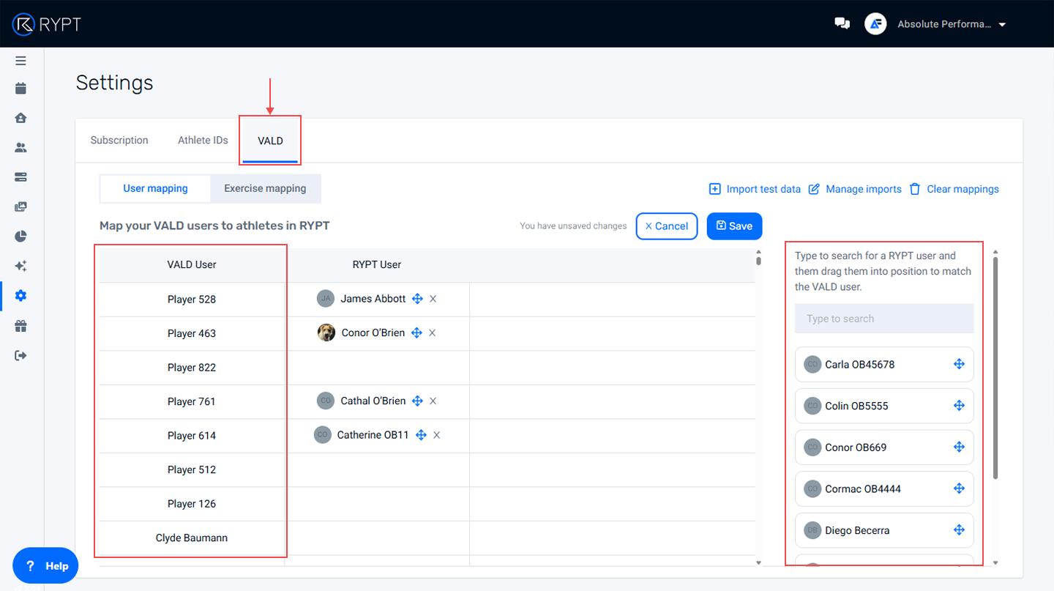Select the Conor OB669 name
1054x591 pixels.
coord(856,447)
